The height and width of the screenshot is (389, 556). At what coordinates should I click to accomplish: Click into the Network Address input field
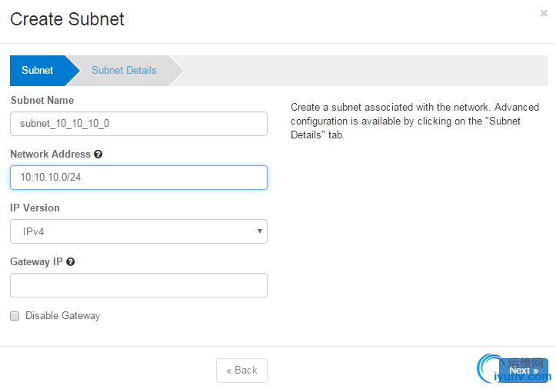pos(138,178)
